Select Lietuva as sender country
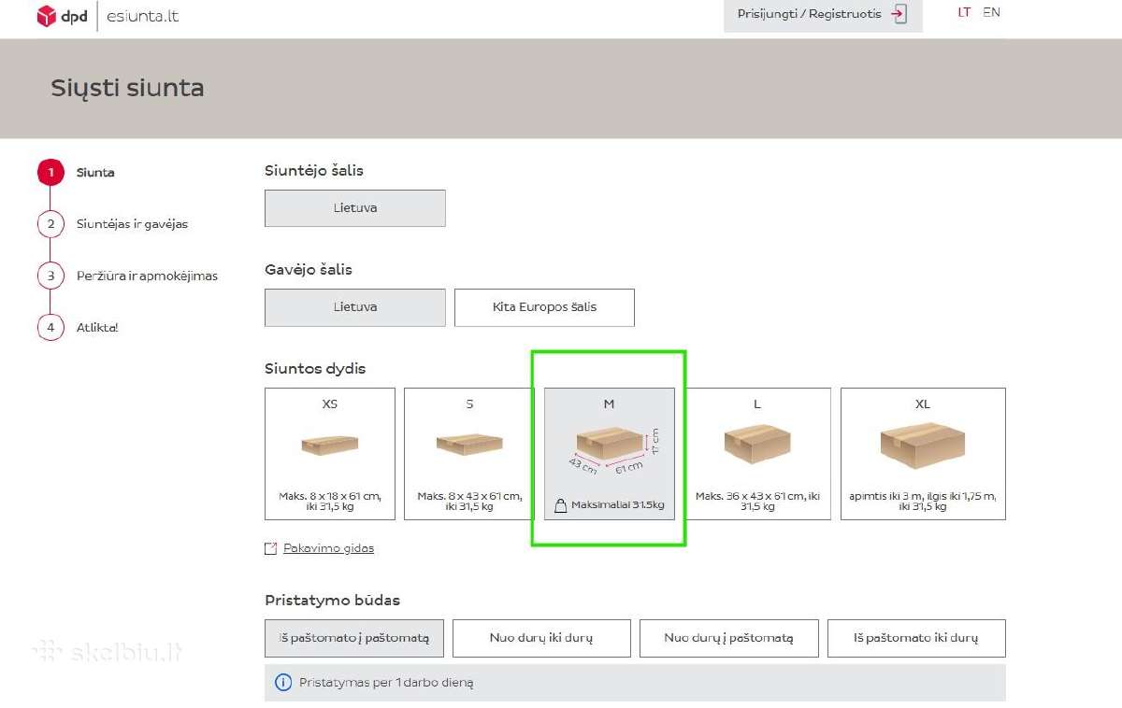Image resolution: width=1122 pixels, height=708 pixels. [355, 208]
